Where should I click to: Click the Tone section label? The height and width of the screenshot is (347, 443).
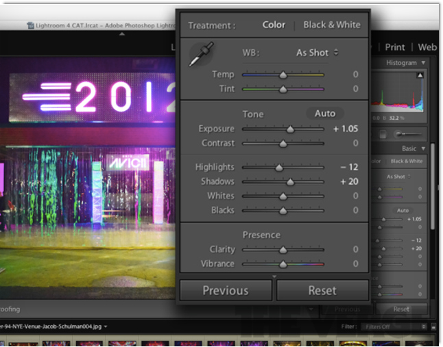(x=253, y=114)
